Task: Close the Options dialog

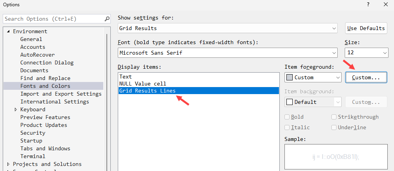Action: coord(385,5)
